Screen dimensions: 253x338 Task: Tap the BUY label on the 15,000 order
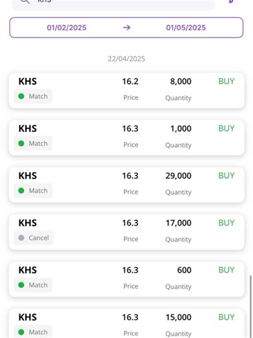pyautogui.click(x=226, y=317)
